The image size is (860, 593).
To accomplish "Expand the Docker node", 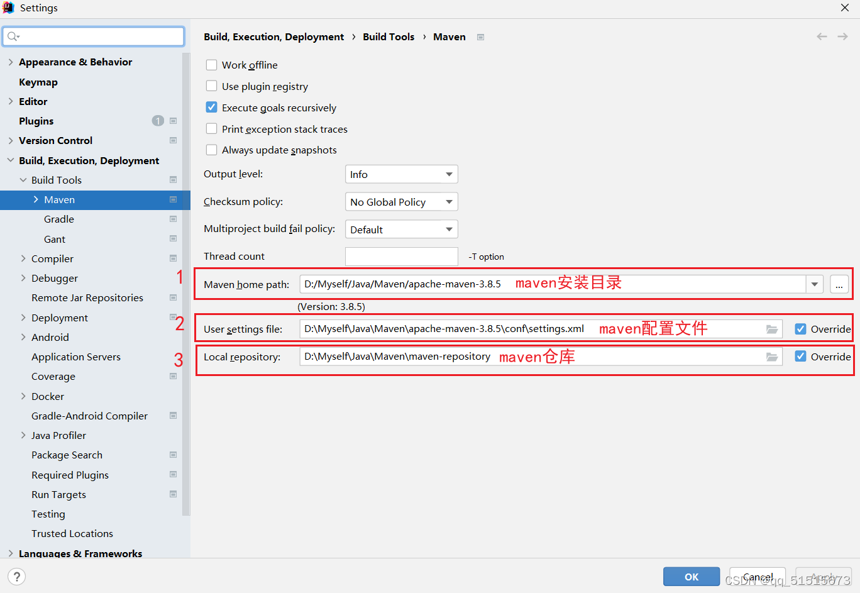I will [23, 396].
